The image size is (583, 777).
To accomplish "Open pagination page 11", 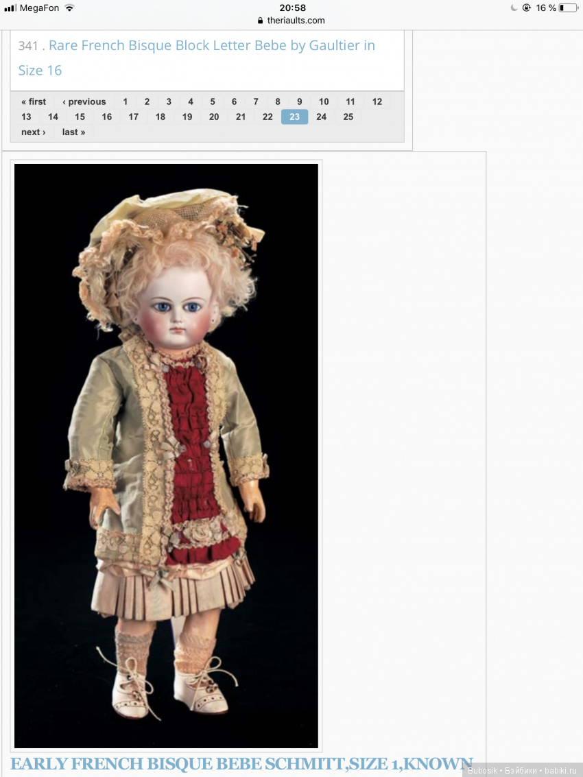I will click(x=350, y=101).
